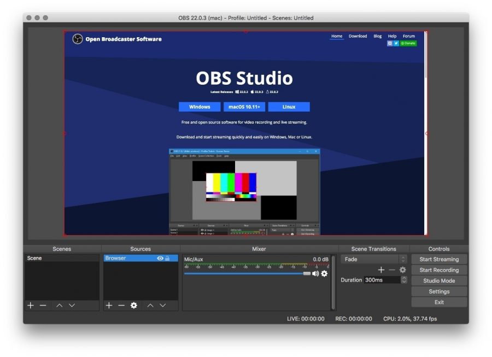The width and height of the screenshot is (492, 357).
Task: Hide the Browser source using the eye icon
Action: (160, 259)
